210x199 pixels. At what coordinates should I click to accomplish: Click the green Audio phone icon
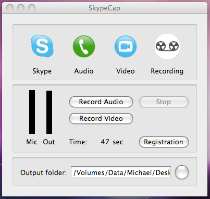tap(84, 46)
